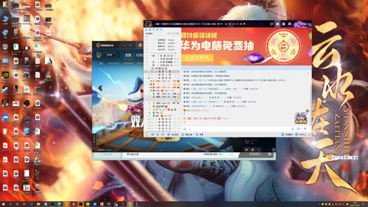The height and width of the screenshot is (207, 368).
Task: Click the WeGame logo in the title bar
Action: [105, 45]
